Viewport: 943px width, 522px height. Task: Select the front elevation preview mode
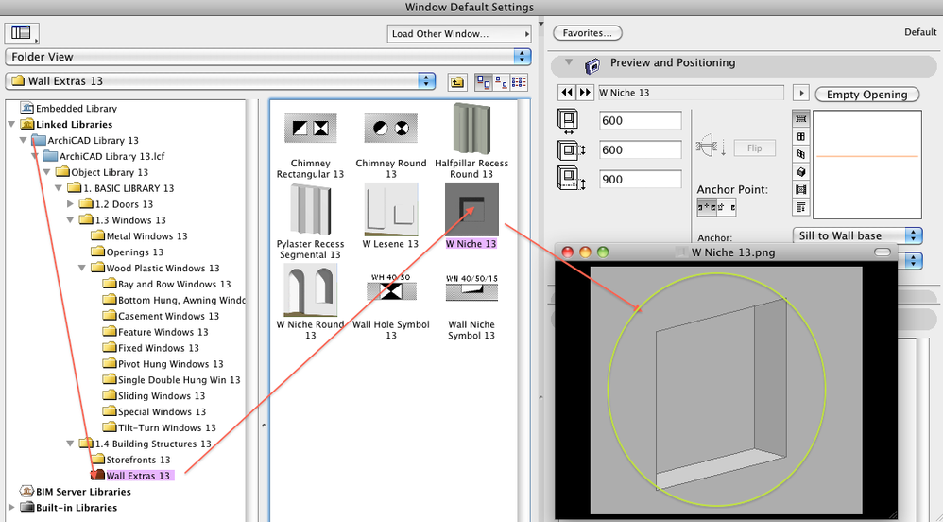(x=801, y=137)
